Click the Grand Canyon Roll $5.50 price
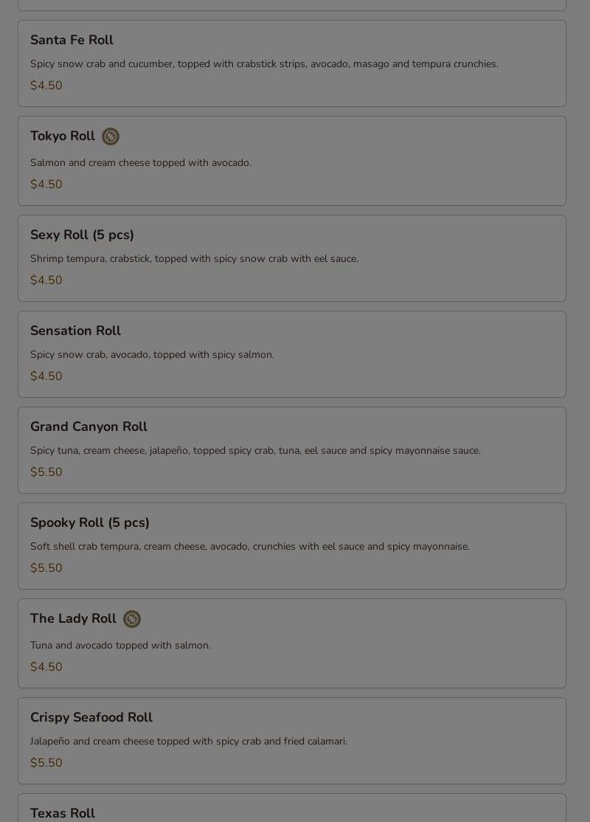The image size is (590, 822). (46, 472)
